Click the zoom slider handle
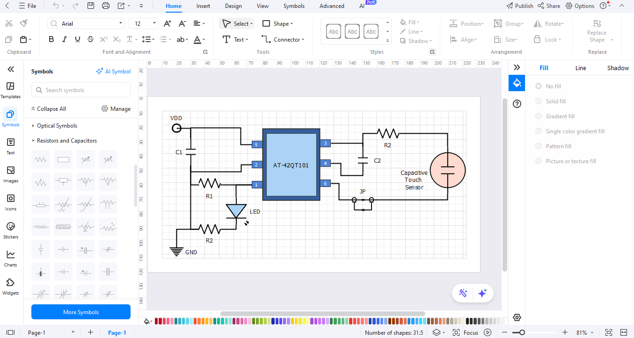 tap(522, 332)
